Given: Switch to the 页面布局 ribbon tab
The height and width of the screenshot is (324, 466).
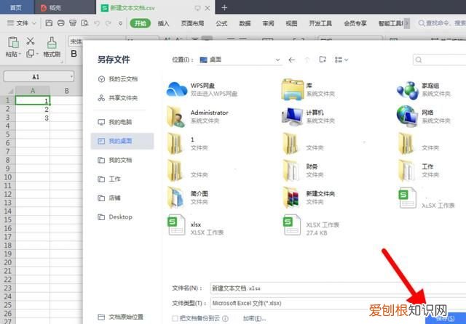Looking at the screenshot, I should click(192, 23).
